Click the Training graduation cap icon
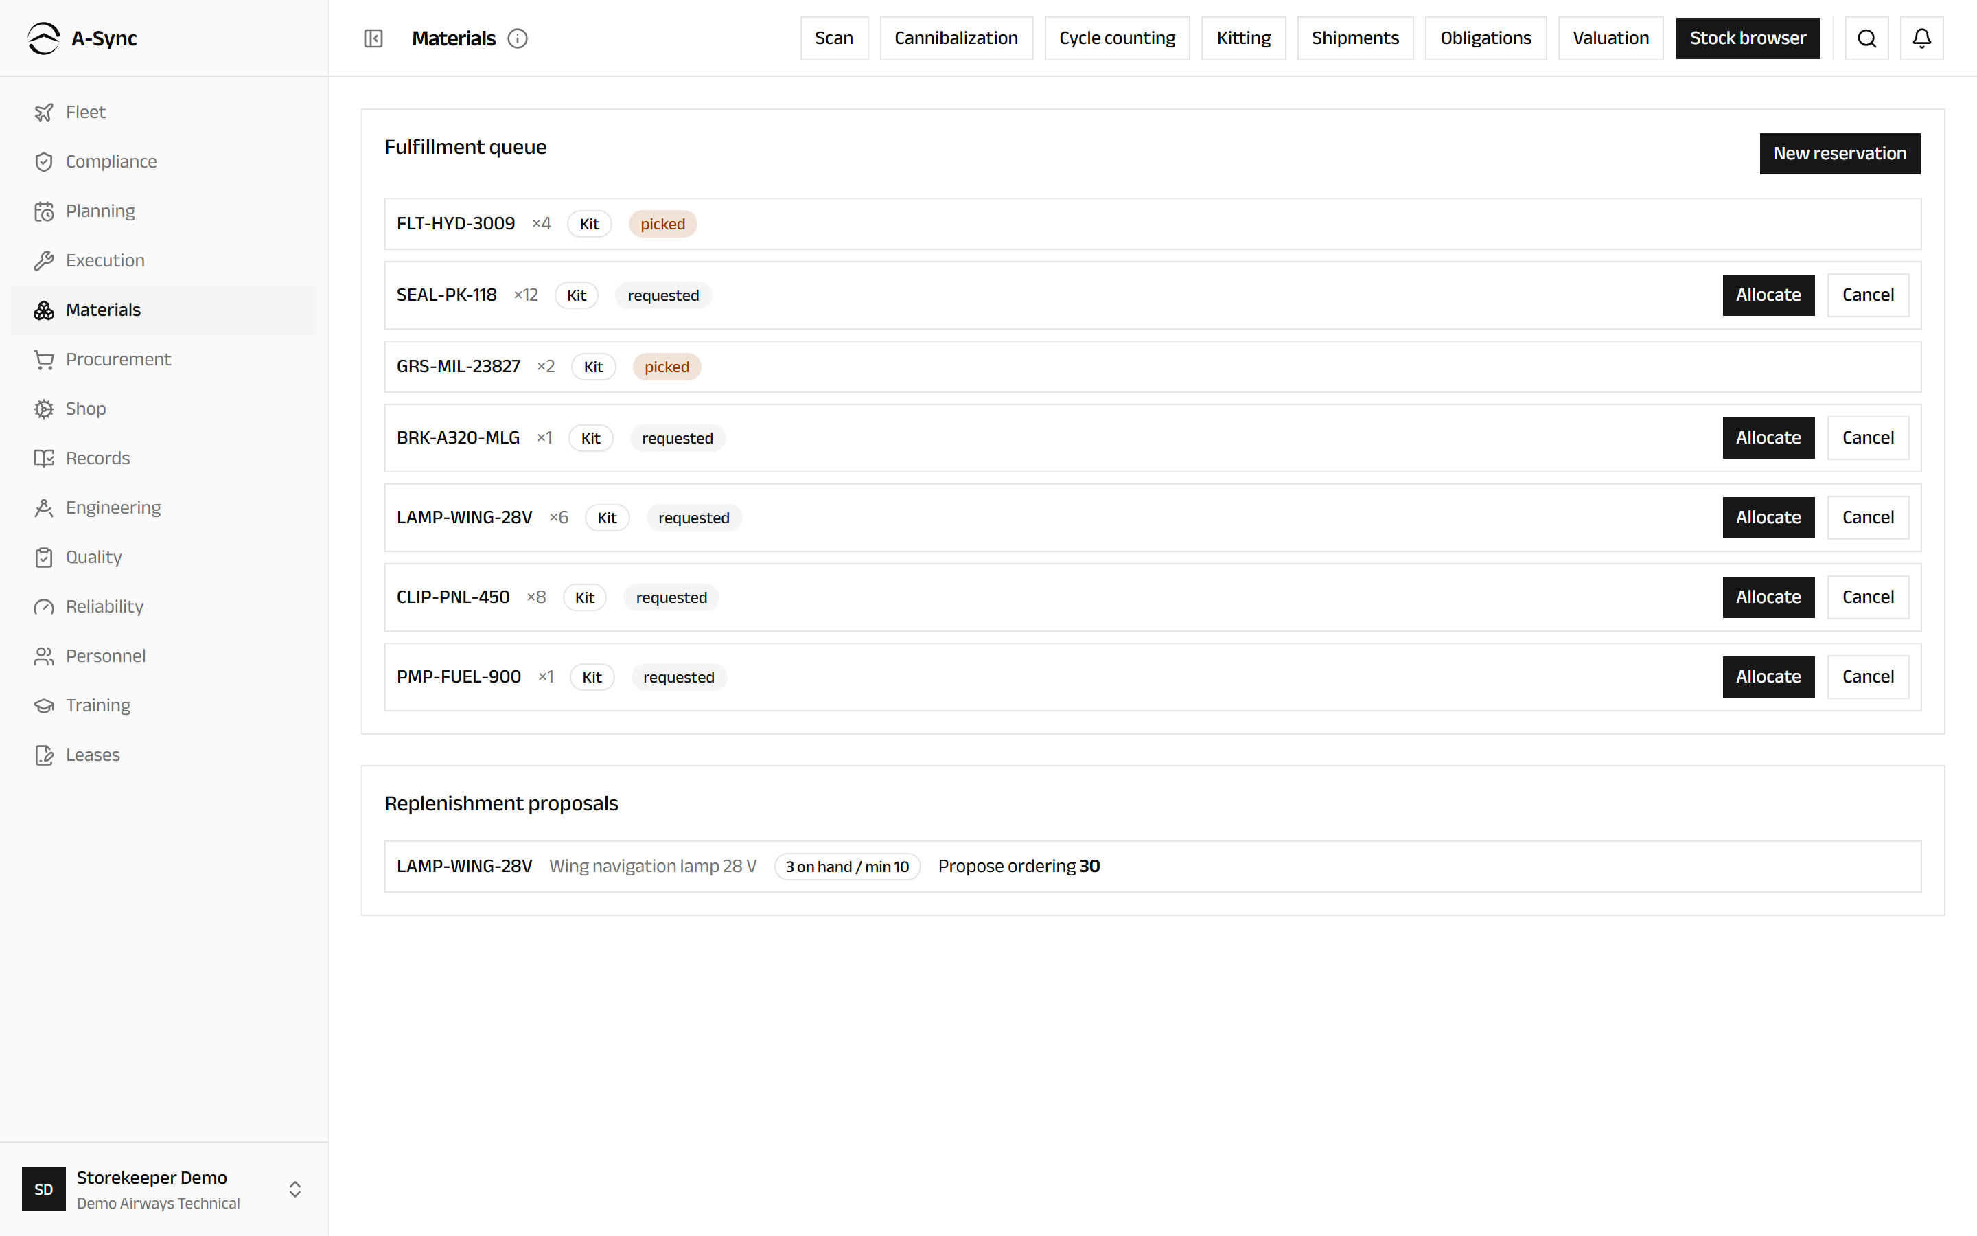Viewport: 1977px width, 1236px height. point(44,705)
